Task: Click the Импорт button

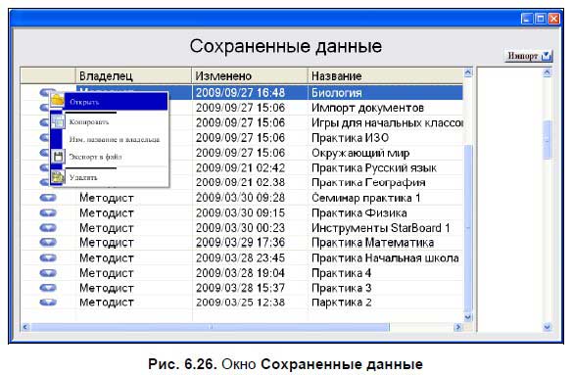Action: (528, 56)
